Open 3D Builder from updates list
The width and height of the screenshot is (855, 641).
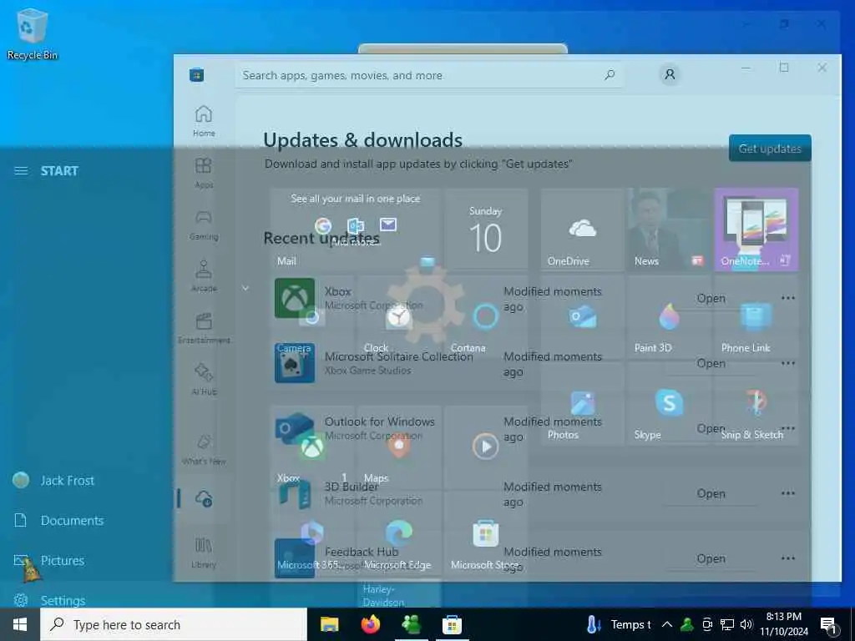tap(711, 493)
